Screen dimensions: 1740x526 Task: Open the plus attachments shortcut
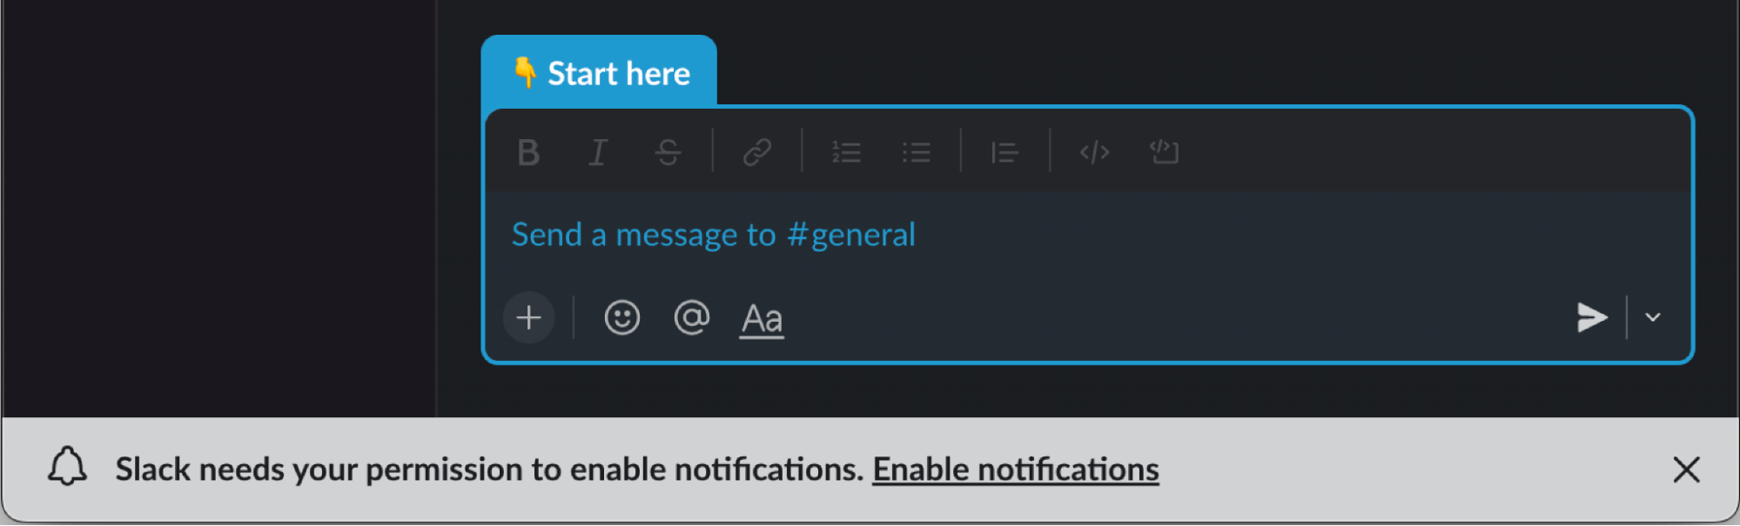(x=528, y=318)
